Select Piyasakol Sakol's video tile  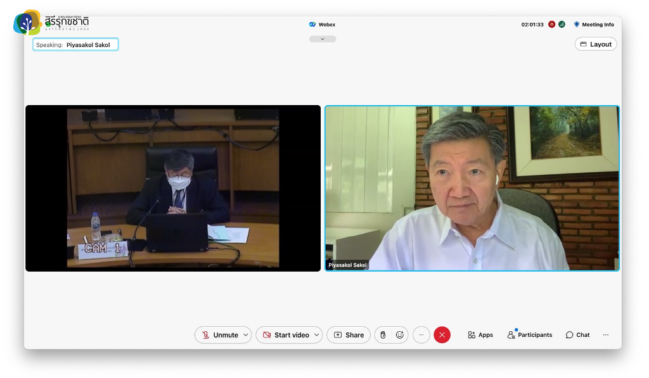tap(472, 188)
